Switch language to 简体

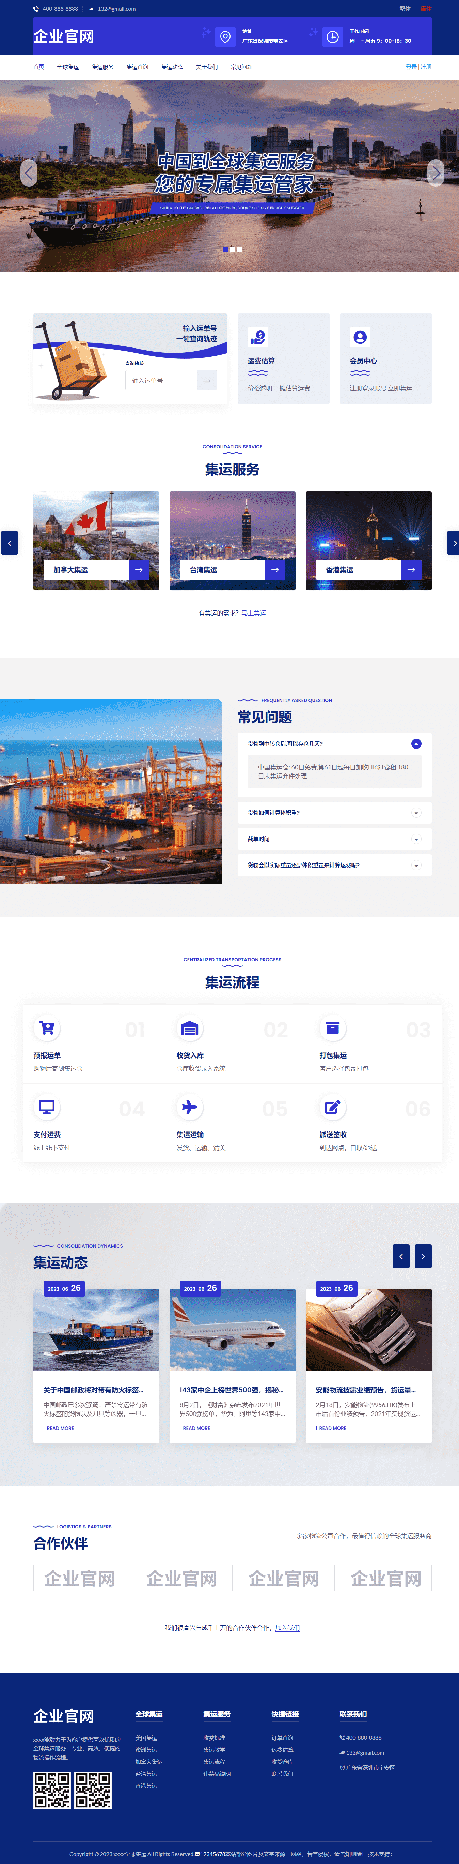point(426,9)
